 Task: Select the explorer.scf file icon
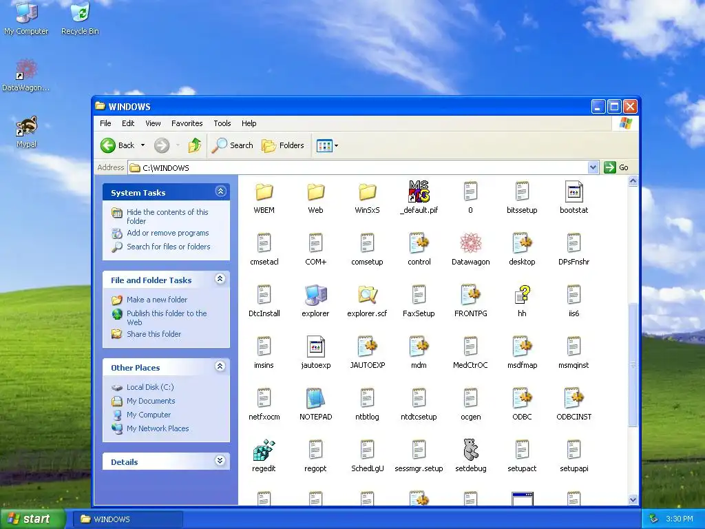(368, 295)
